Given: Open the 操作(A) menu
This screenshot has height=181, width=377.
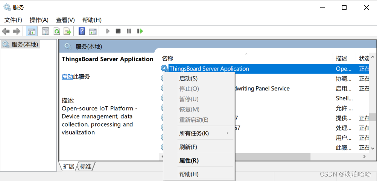Looking at the screenshot, I should tap(39, 20).
